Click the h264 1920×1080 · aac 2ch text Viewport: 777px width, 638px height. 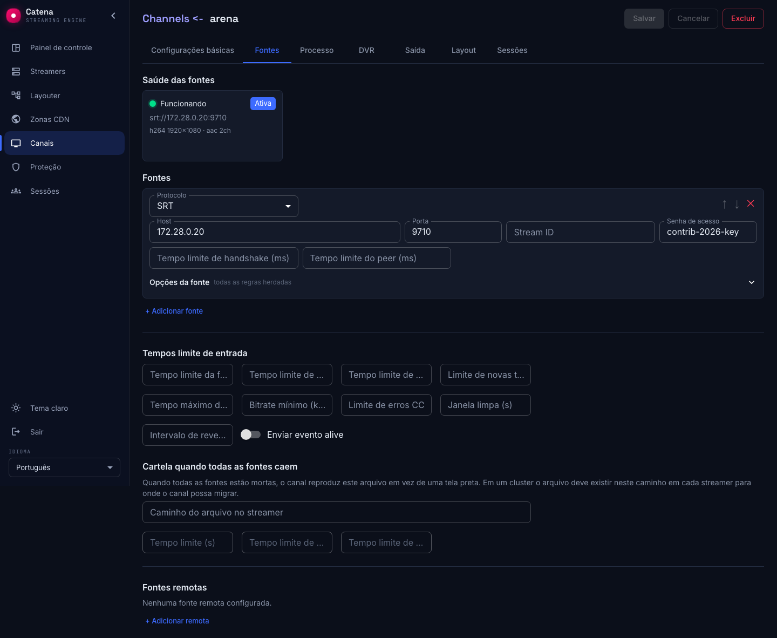click(x=190, y=131)
